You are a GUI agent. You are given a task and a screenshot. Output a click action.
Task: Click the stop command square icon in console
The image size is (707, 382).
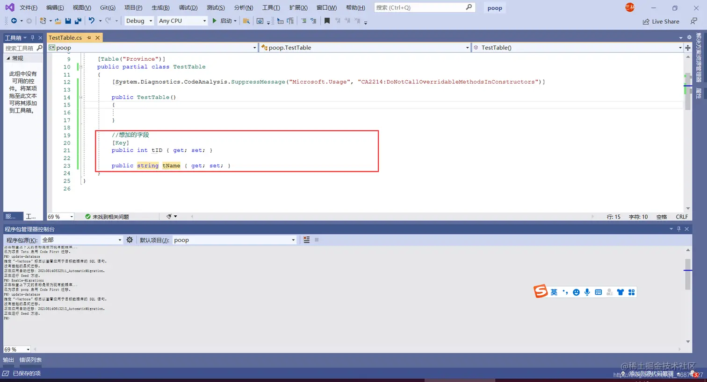click(317, 240)
